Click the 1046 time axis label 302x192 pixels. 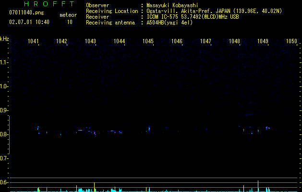click(177, 41)
